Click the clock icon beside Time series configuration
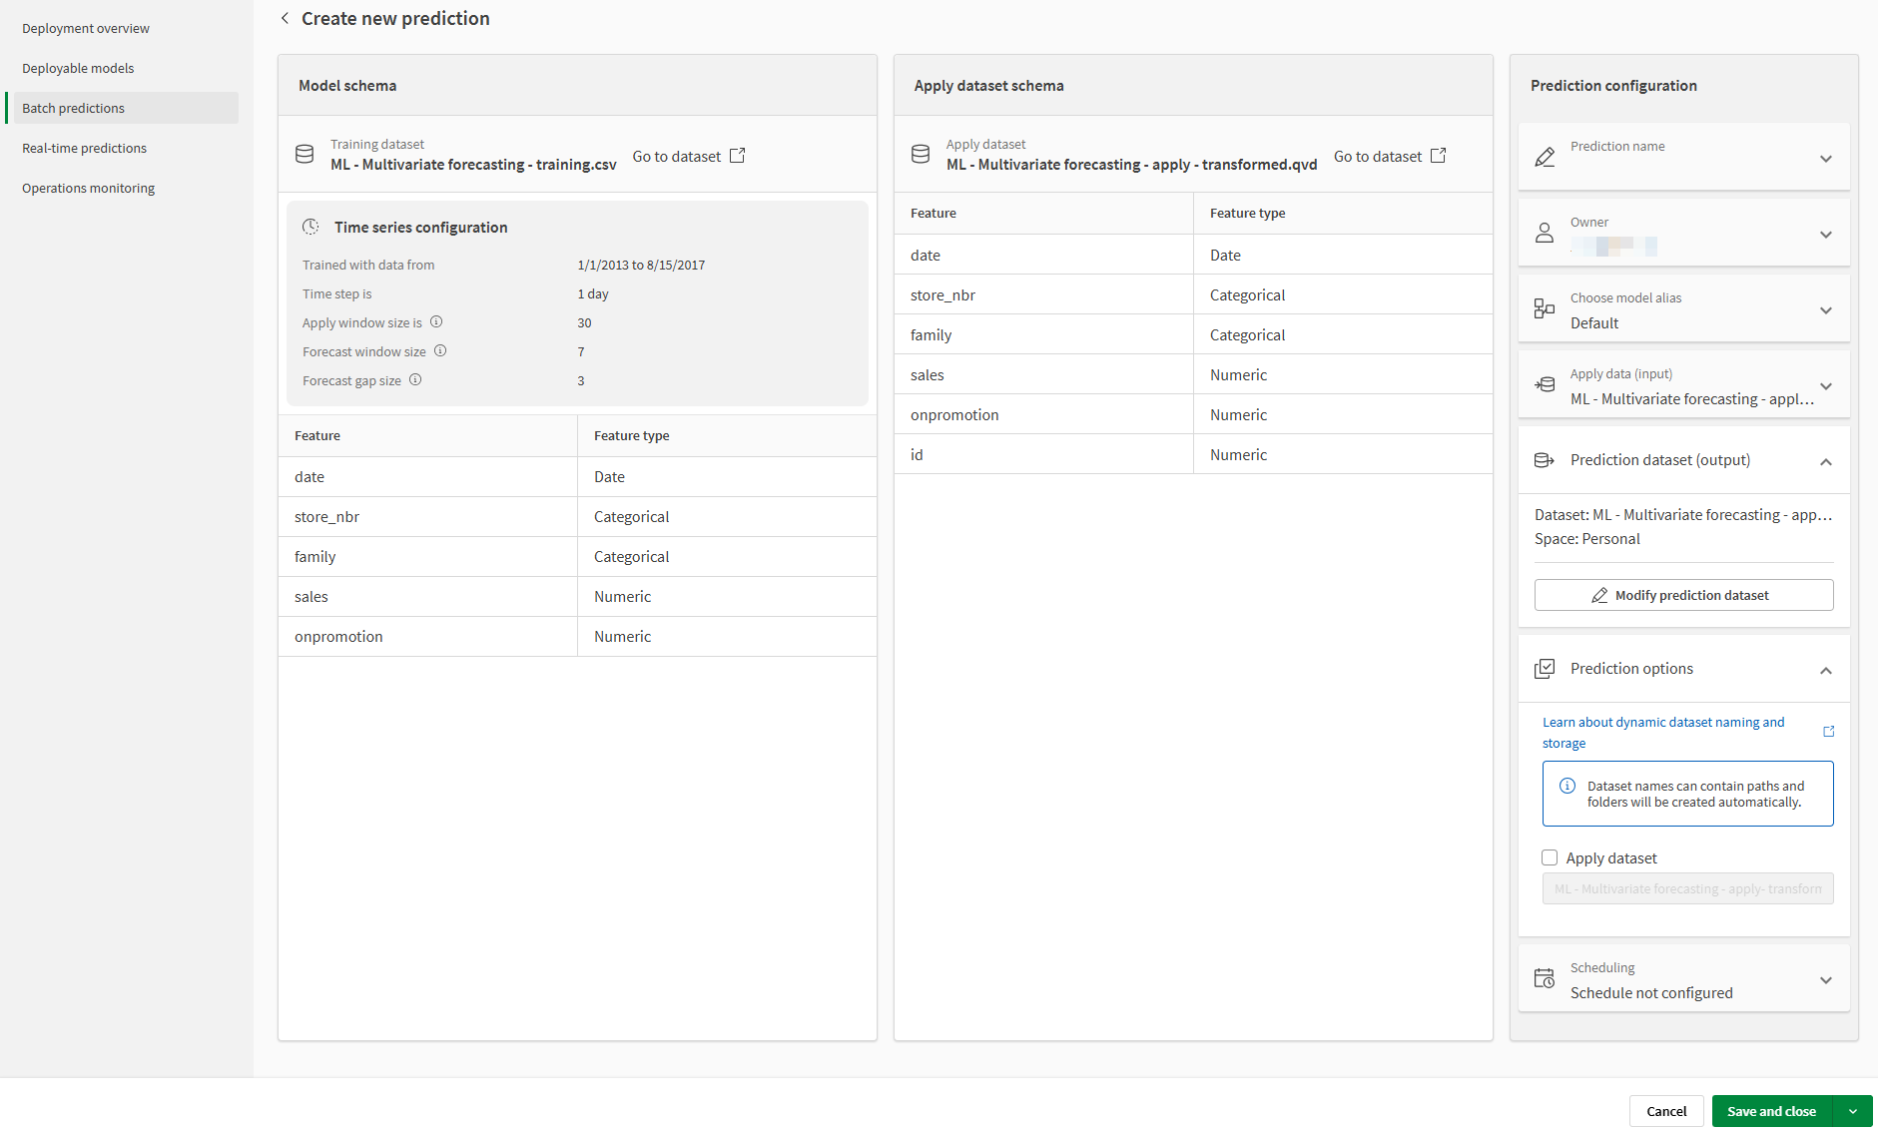 [313, 227]
